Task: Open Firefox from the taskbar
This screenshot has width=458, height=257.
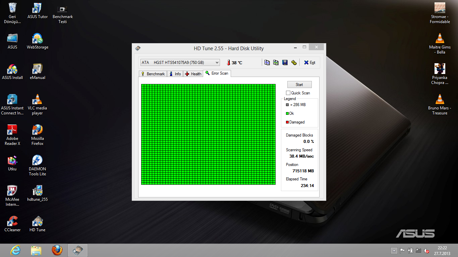Action: 57,250
